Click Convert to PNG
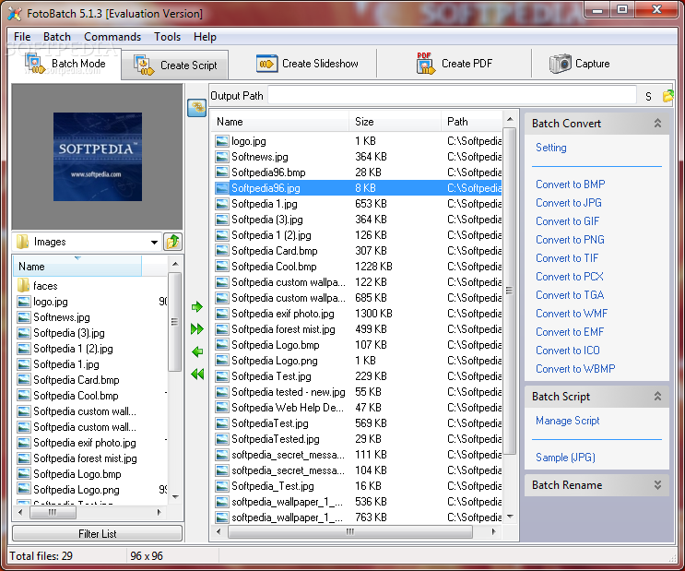The height and width of the screenshot is (571, 685). point(570,240)
